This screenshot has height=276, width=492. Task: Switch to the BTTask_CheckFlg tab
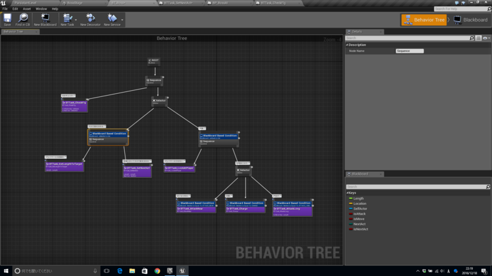coord(274,3)
